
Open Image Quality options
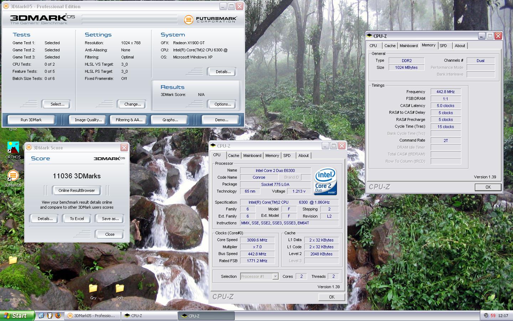coord(88,120)
